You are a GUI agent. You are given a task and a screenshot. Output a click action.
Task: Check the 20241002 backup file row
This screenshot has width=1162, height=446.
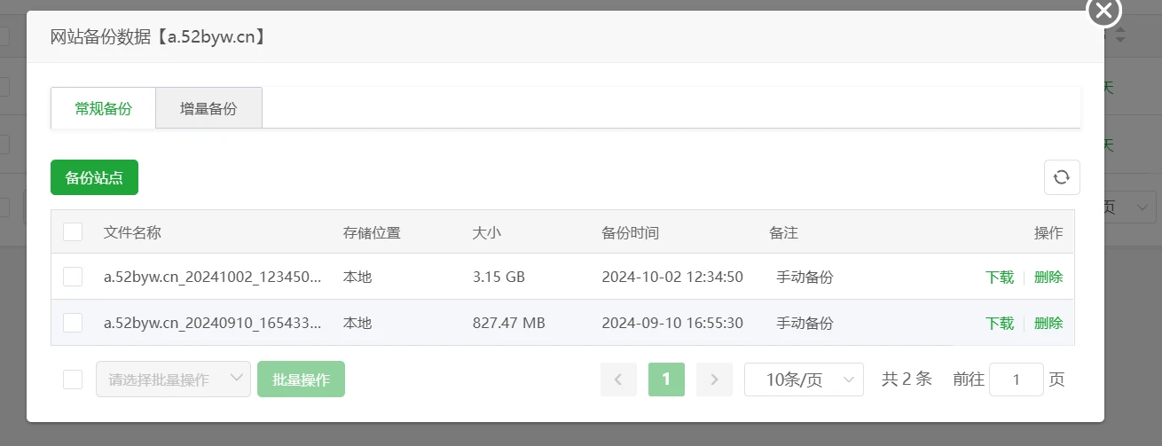click(73, 277)
